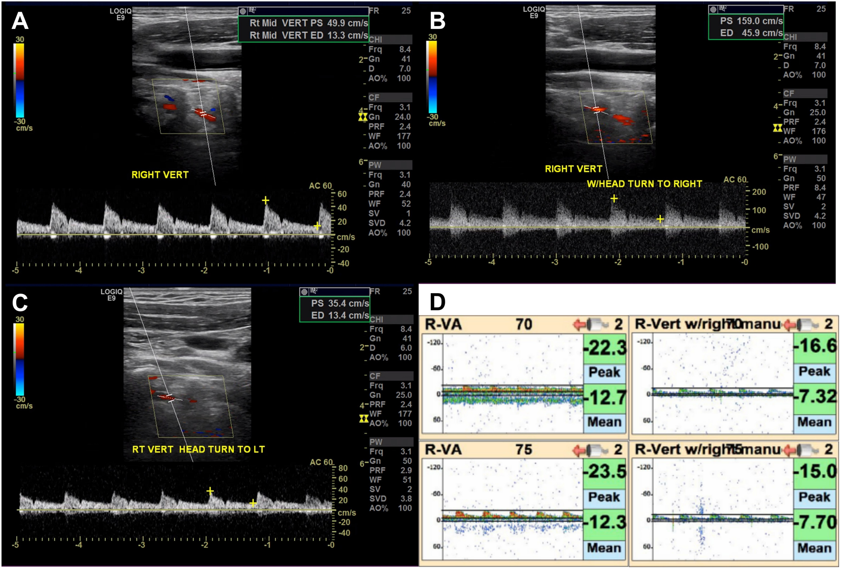
Task: Click the 'RT VERT HEAD TURN TO LT' annotation
Action: (199, 449)
